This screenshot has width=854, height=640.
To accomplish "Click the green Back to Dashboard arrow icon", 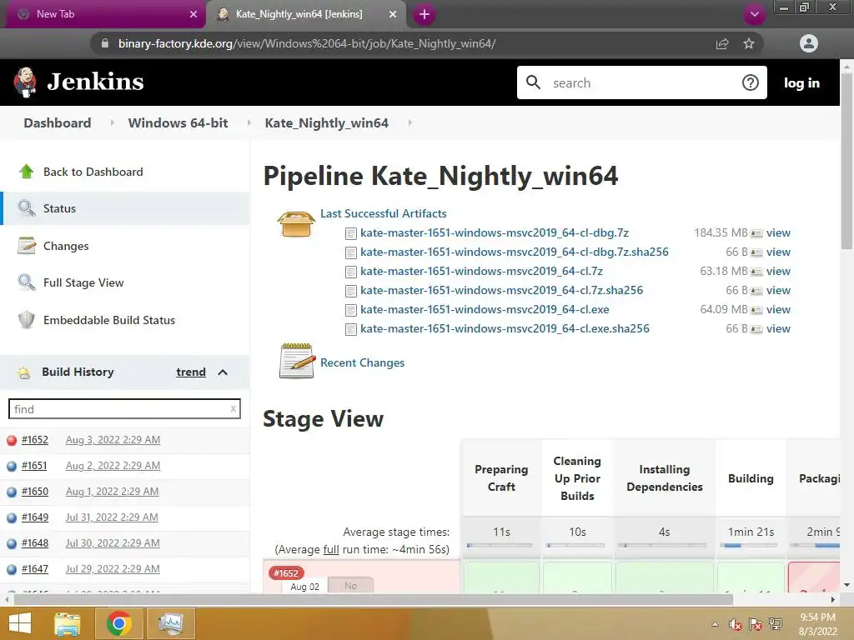I will pyautogui.click(x=26, y=172).
